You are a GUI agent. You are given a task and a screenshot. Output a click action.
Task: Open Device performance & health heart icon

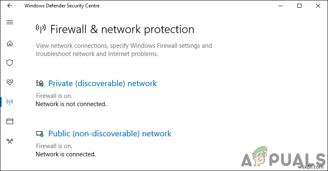[10, 82]
